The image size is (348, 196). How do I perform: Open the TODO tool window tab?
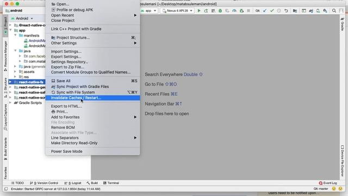[17, 183]
